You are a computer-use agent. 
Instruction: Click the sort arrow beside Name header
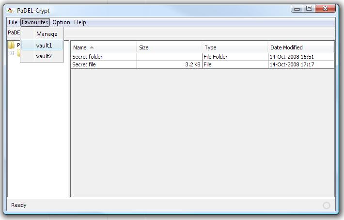[x=92, y=47]
